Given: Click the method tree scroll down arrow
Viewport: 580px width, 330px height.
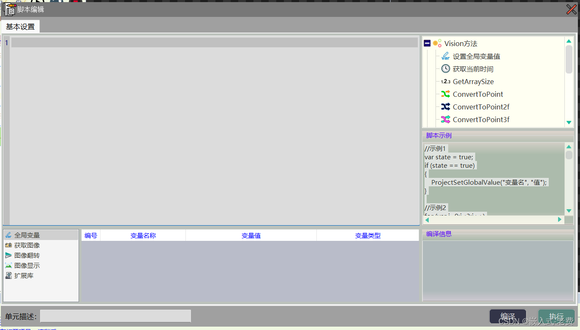Looking at the screenshot, I should [x=569, y=123].
